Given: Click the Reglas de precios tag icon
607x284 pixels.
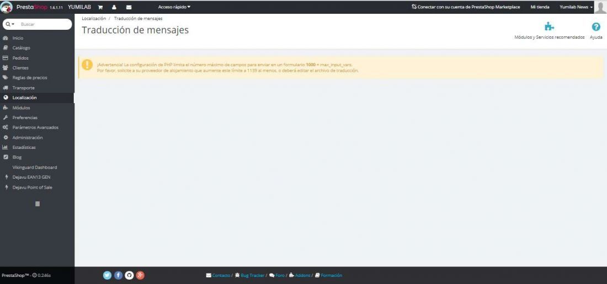Looking at the screenshot, I should click(x=6, y=78).
